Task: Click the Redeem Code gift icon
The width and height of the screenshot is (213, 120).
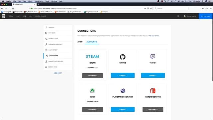Action: tap(46, 67)
